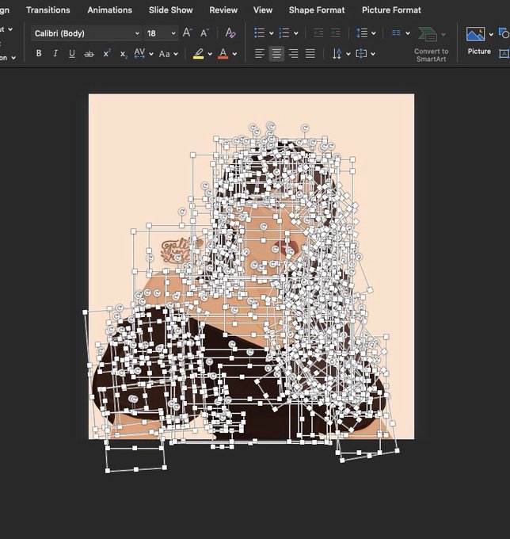Insert a numbered list

284,33
